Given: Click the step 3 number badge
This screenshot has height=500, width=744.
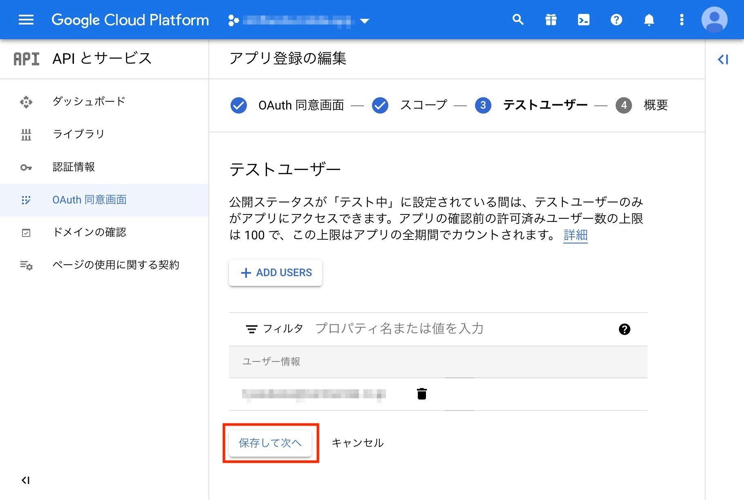Looking at the screenshot, I should [x=483, y=105].
